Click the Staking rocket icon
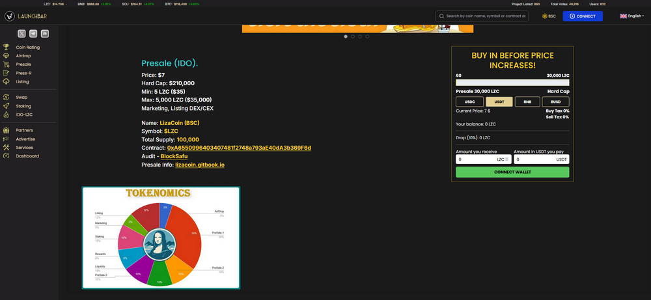651x300 pixels. pos(6,105)
